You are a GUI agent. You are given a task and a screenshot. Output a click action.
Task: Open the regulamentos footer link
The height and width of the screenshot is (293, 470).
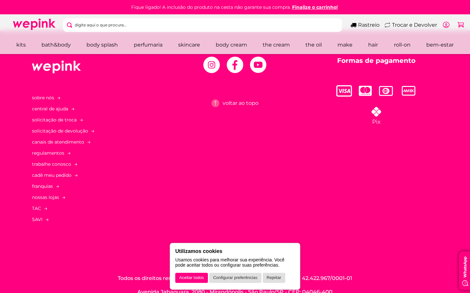pyautogui.click(x=51, y=153)
